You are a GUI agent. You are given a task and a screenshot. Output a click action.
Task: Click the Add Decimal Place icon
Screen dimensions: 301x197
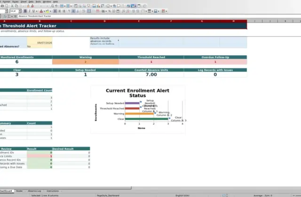123,11
